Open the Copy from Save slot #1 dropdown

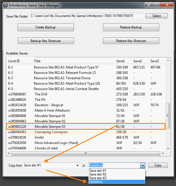[x=51, y=165]
